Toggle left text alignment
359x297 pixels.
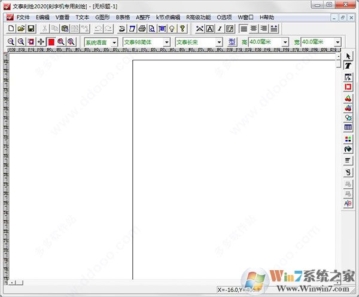pyautogui.click(x=244, y=29)
